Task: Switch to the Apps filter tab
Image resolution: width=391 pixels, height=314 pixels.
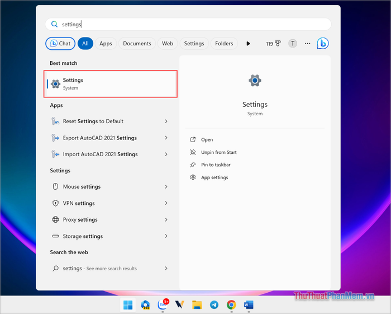Action: 106,44
